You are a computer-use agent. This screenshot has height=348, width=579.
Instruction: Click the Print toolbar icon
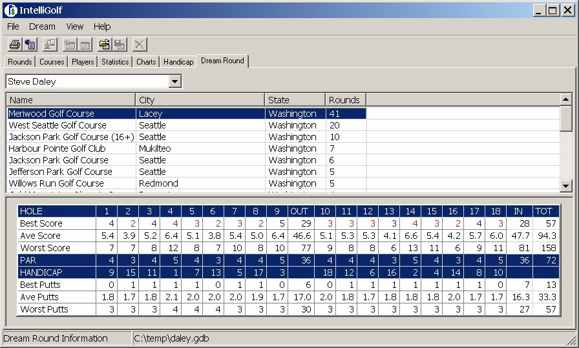tap(14, 45)
